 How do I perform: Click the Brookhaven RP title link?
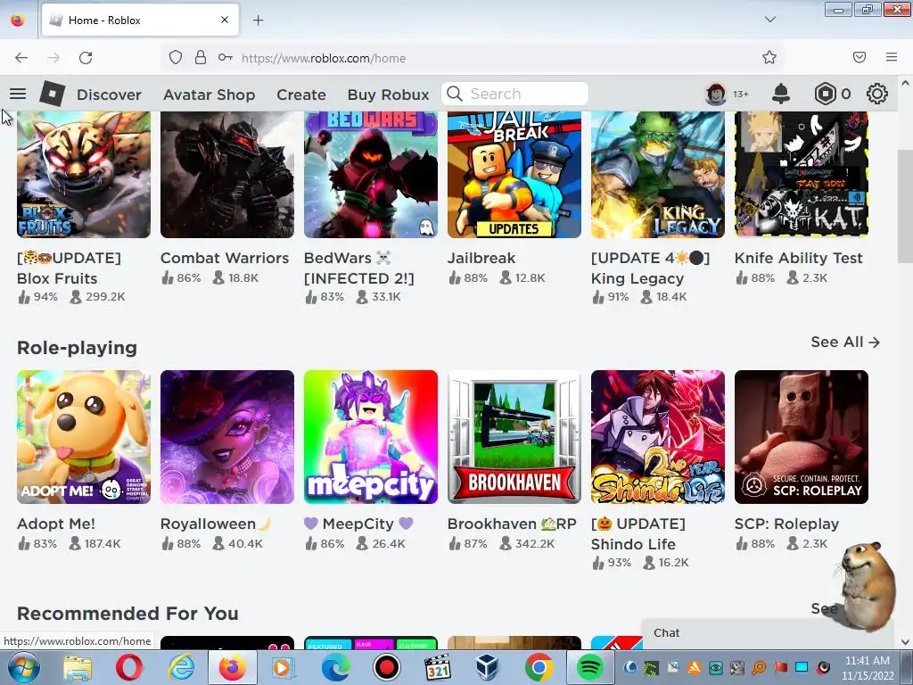point(512,524)
